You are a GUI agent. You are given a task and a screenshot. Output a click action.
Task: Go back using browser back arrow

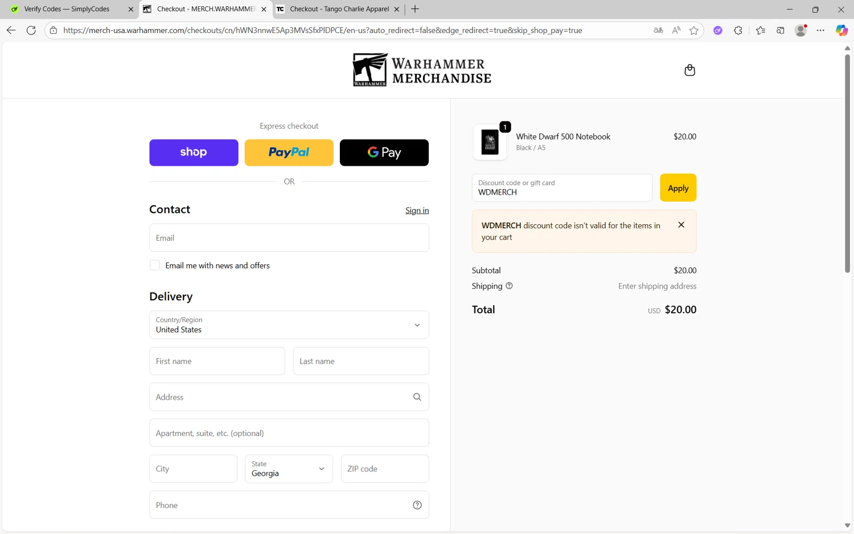(x=11, y=30)
